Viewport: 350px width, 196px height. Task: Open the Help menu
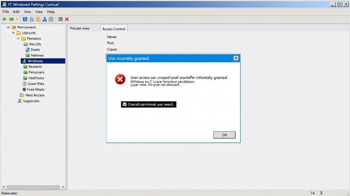point(51,12)
